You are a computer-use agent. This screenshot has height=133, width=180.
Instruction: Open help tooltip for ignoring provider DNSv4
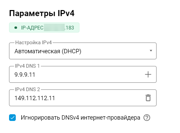(x=147, y=118)
